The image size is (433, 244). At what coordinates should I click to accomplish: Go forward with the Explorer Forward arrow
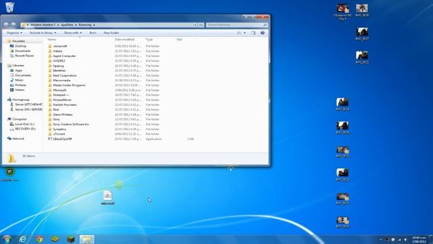coord(13,25)
